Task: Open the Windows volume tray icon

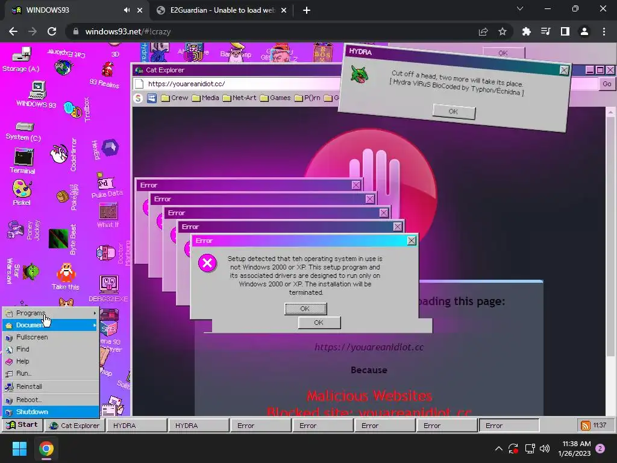Action: click(545, 449)
